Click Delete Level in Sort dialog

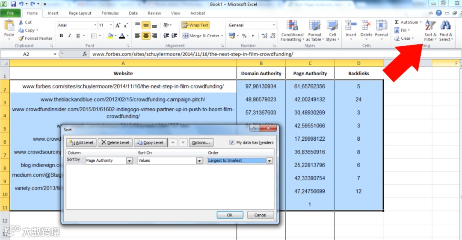coord(115,142)
